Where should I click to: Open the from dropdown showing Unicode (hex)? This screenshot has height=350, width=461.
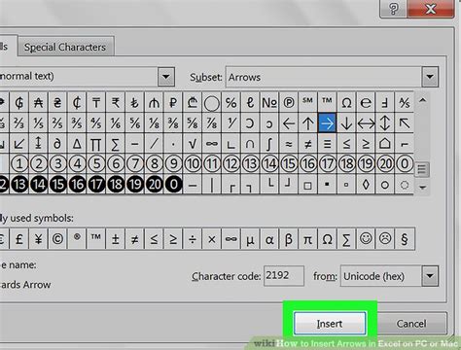[430, 276]
